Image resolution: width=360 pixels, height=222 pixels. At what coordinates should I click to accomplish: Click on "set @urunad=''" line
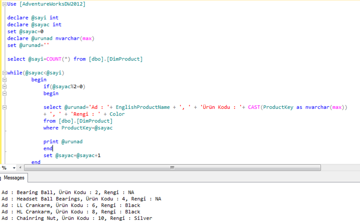[28, 45]
